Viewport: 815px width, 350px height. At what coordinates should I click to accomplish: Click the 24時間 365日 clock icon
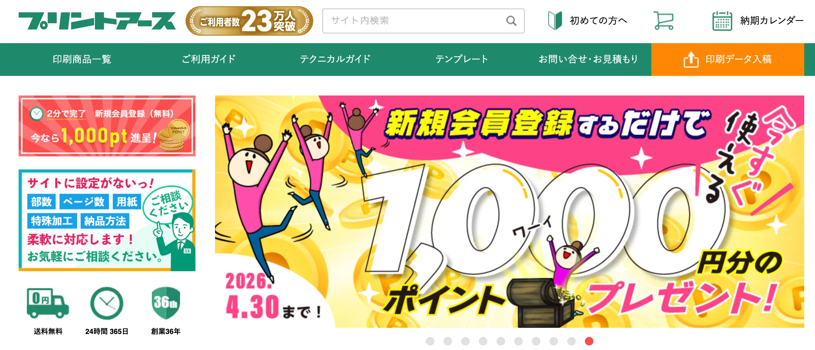click(x=107, y=303)
